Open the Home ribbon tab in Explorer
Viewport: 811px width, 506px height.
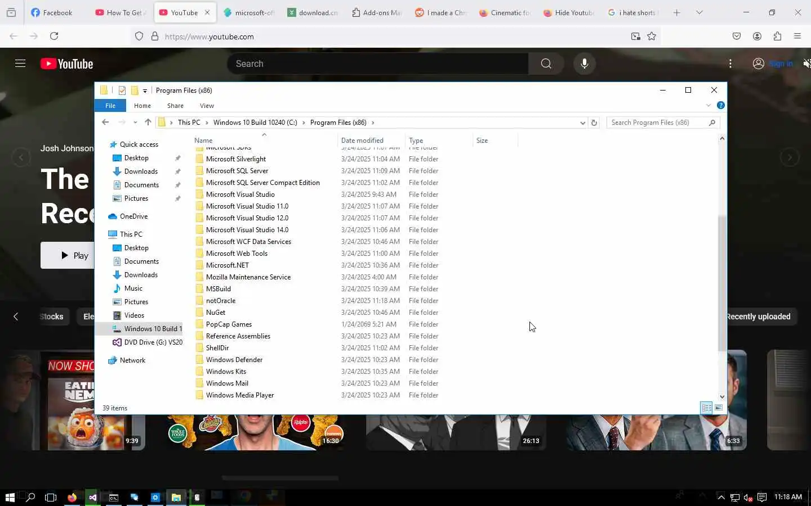click(142, 106)
